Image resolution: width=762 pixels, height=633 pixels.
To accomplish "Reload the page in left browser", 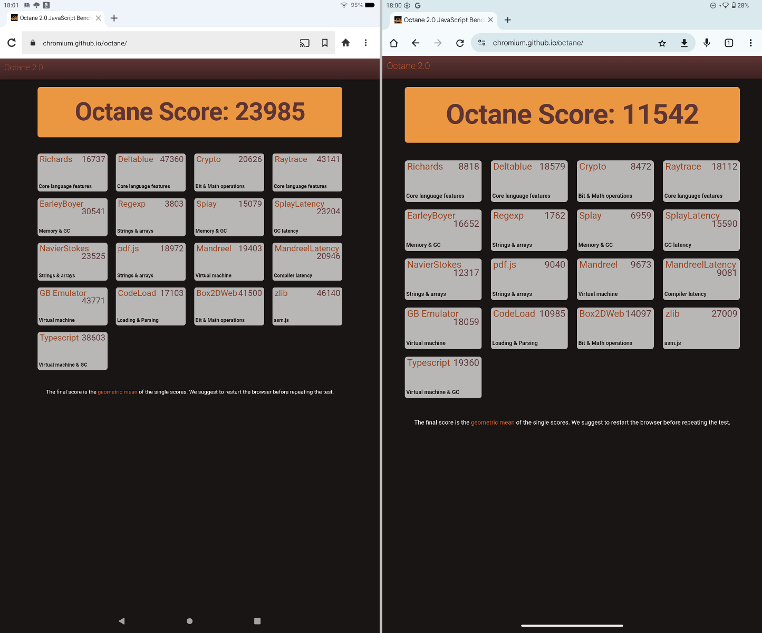I will (12, 43).
